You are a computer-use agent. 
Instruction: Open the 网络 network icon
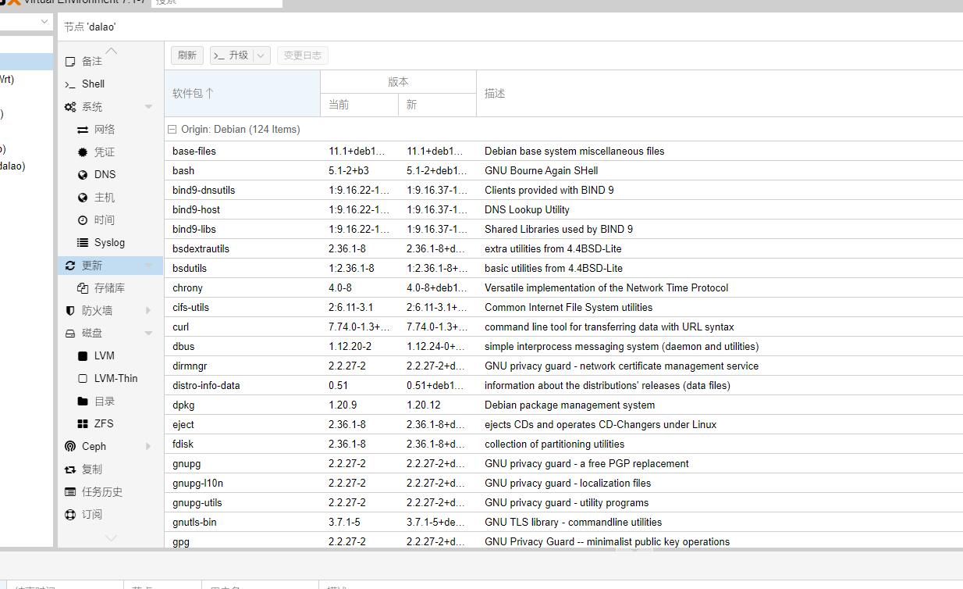83,129
